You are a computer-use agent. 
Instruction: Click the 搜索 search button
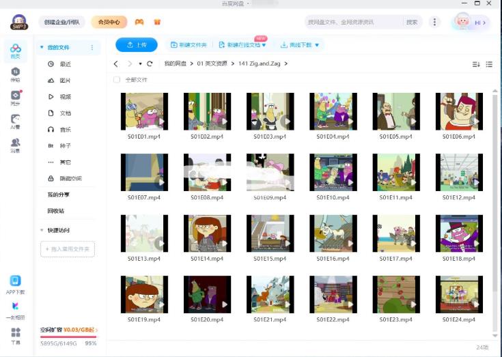click(412, 22)
